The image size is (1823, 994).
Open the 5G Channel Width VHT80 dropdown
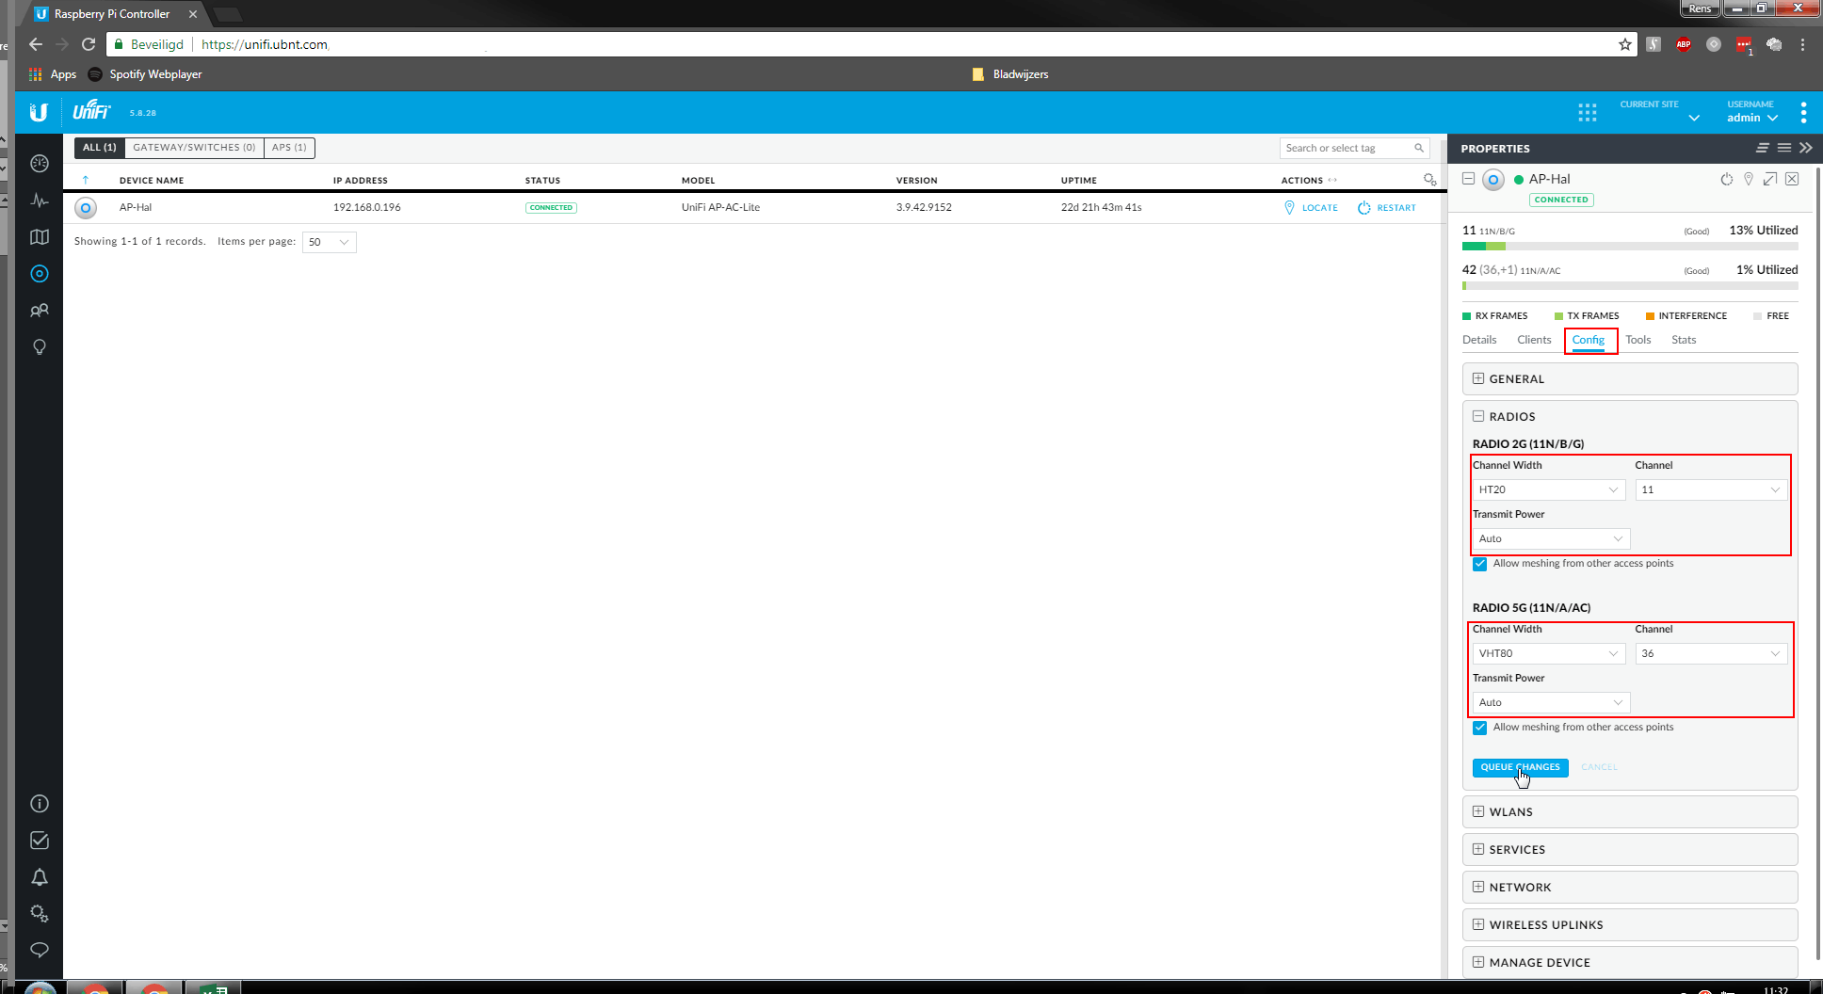click(1549, 653)
